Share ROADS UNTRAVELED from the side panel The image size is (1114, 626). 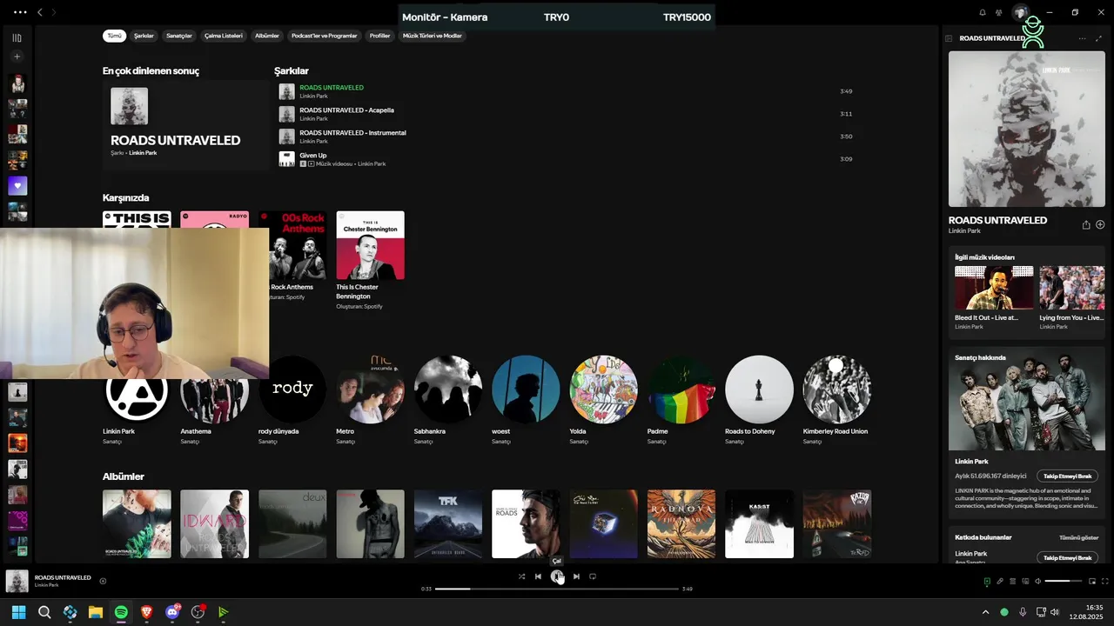tap(1086, 224)
